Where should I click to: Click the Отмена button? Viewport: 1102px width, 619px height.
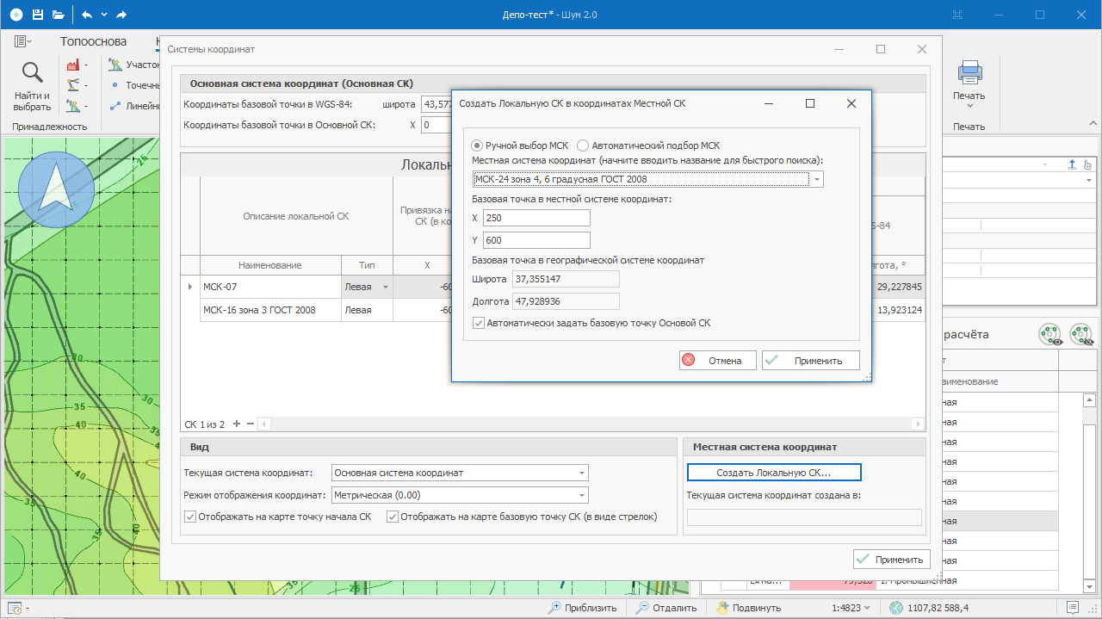717,361
